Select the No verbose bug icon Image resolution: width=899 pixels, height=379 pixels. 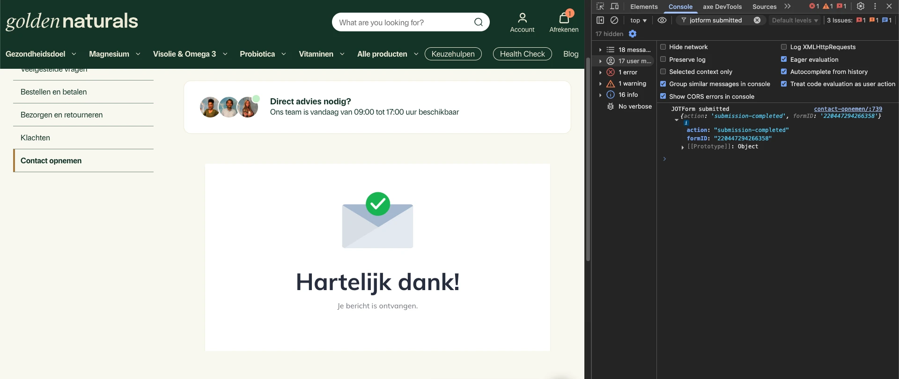click(x=611, y=106)
